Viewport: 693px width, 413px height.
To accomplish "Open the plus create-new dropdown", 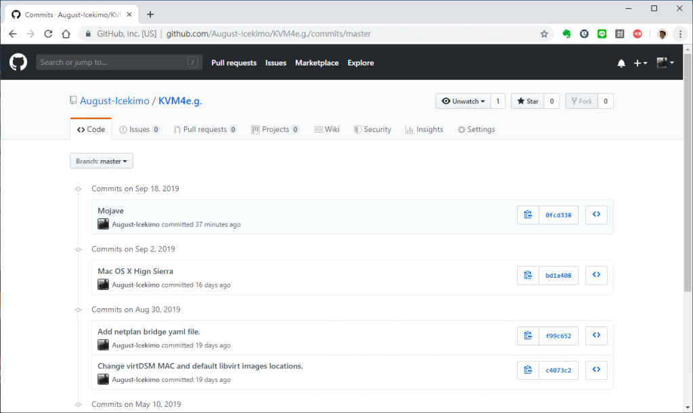I will click(x=640, y=63).
